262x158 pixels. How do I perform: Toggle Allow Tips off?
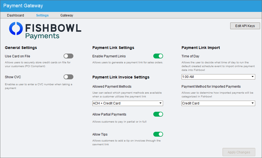(158, 134)
